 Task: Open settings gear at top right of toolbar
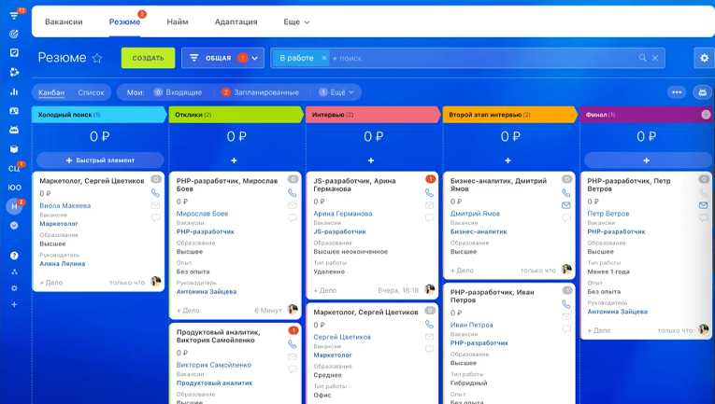704,58
